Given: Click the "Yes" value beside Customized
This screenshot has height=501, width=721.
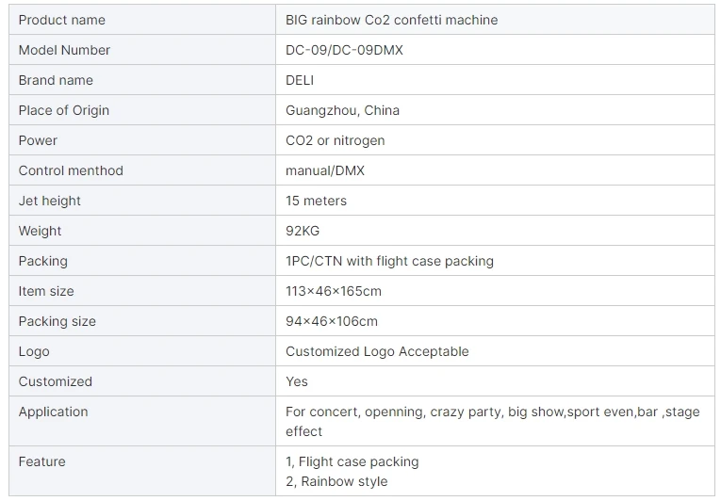Looking at the screenshot, I should click(297, 381).
